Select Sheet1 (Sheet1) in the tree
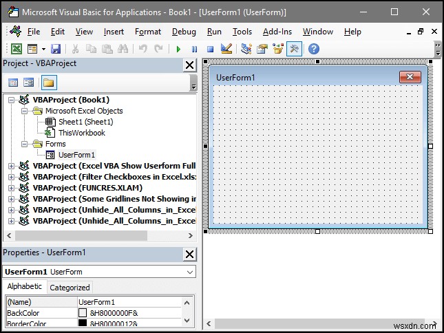This screenshot has width=444, height=333. [x=86, y=122]
